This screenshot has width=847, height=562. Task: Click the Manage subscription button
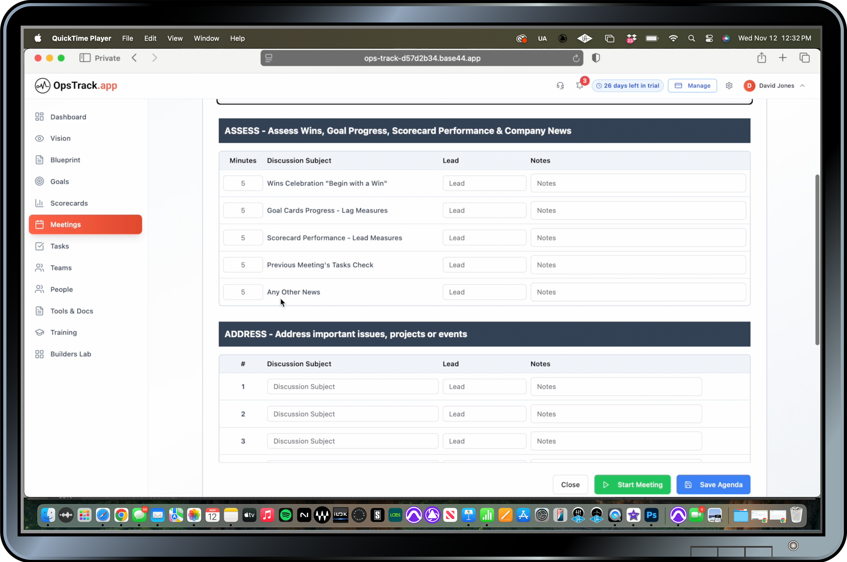pyautogui.click(x=692, y=86)
